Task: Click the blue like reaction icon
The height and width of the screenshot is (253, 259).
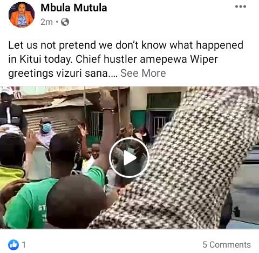Action: [x=13, y=245]
